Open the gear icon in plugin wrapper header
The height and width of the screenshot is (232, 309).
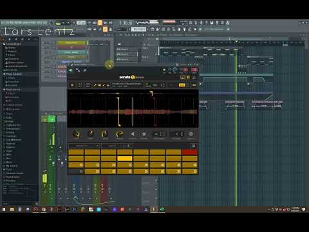(78, 70)
